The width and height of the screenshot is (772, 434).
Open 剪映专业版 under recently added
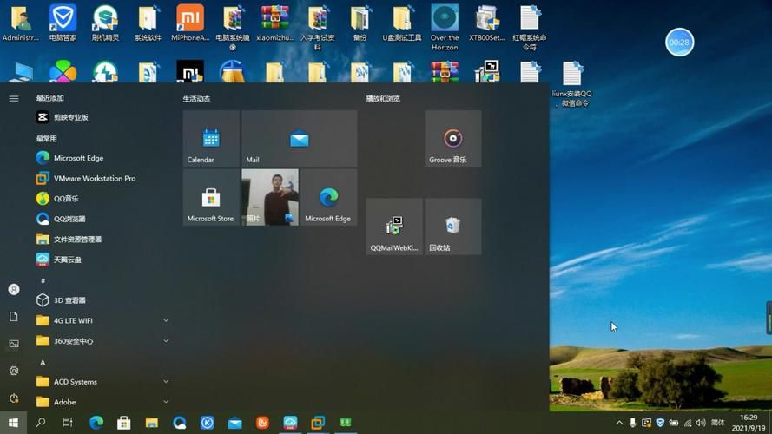(x=70, y=117)
